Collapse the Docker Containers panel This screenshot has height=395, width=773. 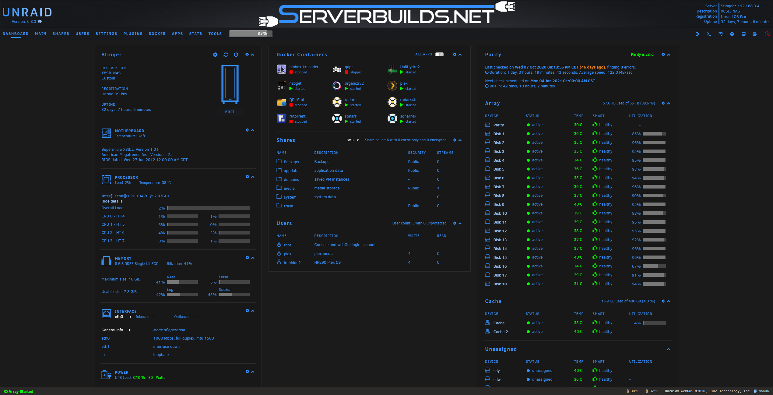pyautogui.click(x=460, y=55)
